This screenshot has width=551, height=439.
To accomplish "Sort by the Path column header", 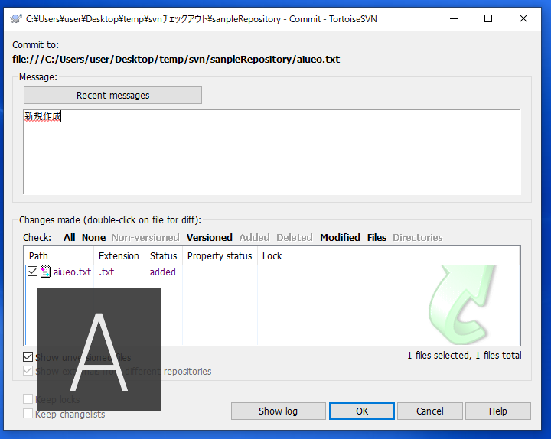I will (x=59, y=256).
